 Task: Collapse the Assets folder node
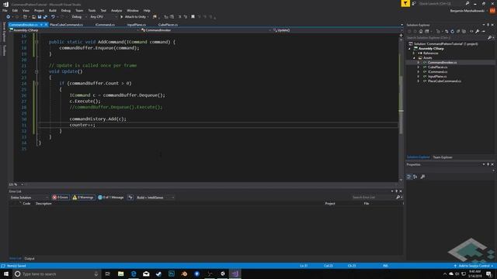414,58
